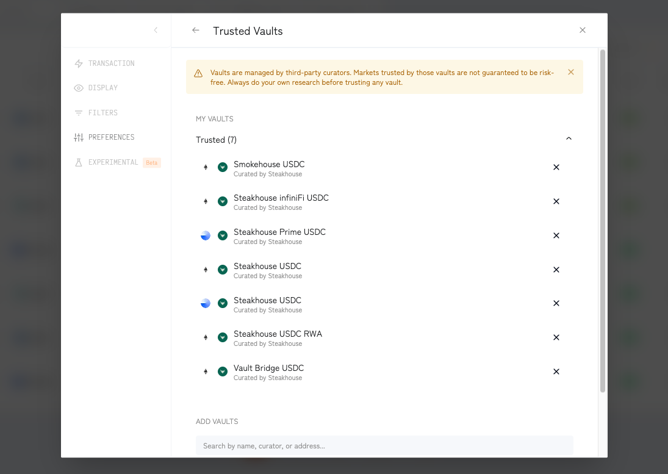Click the warning triangle icon in the banner
This screenshot has height=474, width=668.
tap(198, 73)
